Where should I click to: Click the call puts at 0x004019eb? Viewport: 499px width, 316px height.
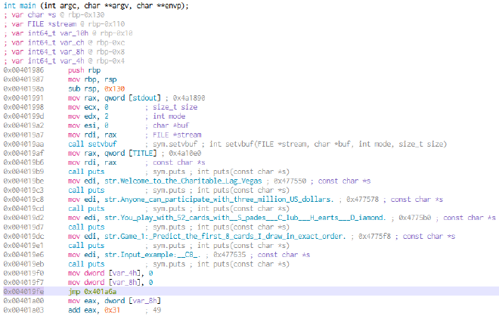86,264
